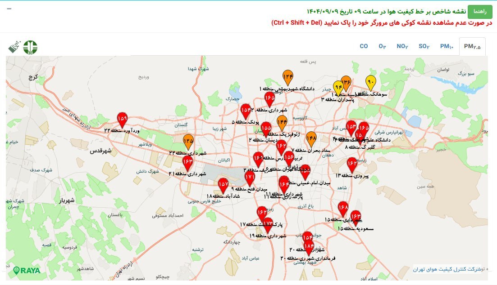Switch to the CO pollutant tab
497x285 pixels.
click(x=364, y=46)
